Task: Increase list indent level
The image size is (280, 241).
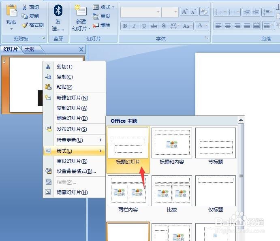Action: point(256,12)
